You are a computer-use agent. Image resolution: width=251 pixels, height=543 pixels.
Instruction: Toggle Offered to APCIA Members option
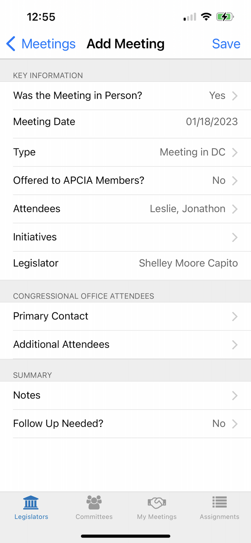[x=125, y=180]
